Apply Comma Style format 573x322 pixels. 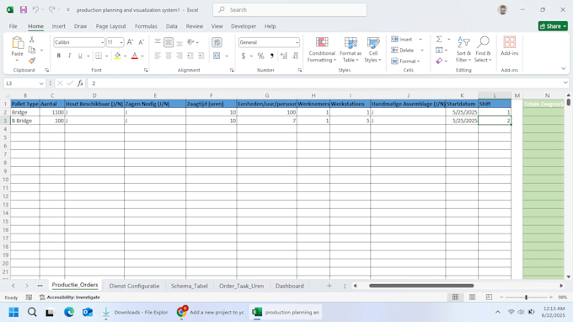pos(271,56)
